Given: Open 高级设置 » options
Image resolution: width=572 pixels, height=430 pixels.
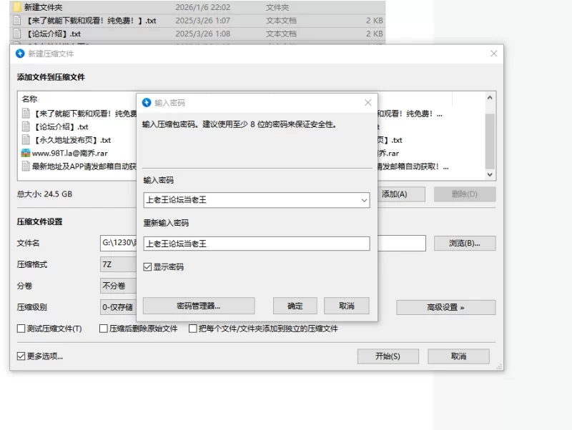Looking at the screenshot, I should [x=445, y=307].
